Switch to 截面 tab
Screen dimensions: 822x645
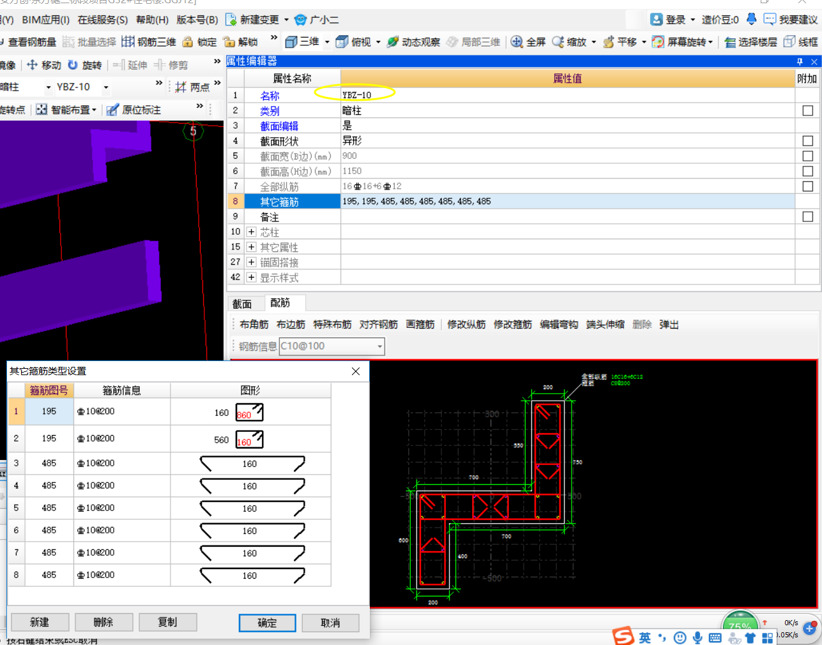click(242, 304)
